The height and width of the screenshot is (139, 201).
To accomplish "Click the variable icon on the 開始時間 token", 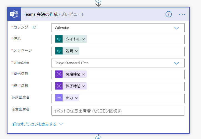I will (59, 74).
